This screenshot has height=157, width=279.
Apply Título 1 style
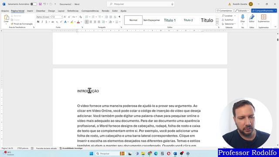coord(170,20)
